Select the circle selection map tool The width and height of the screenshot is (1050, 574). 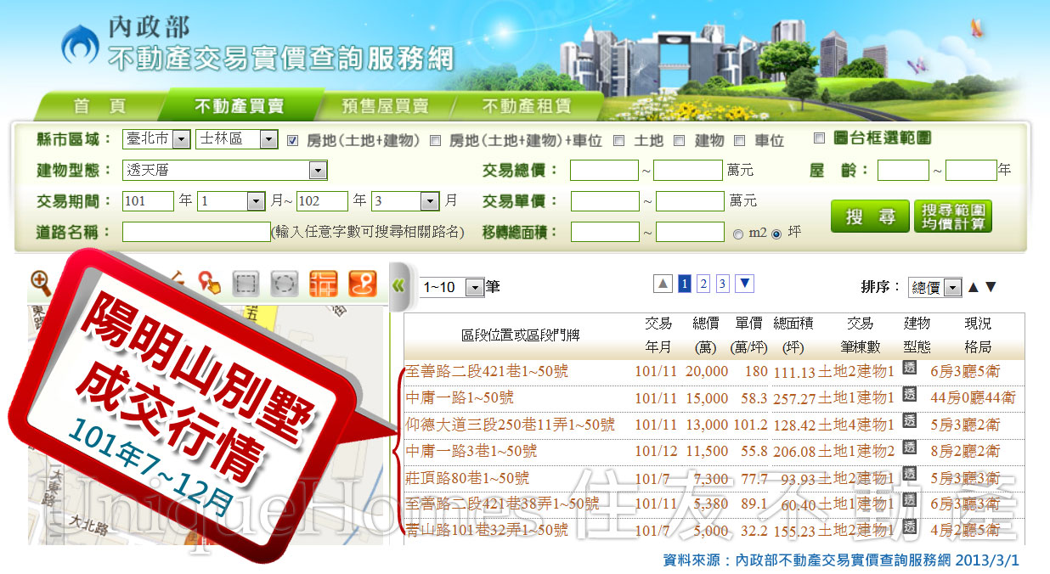tap(285, 284)
